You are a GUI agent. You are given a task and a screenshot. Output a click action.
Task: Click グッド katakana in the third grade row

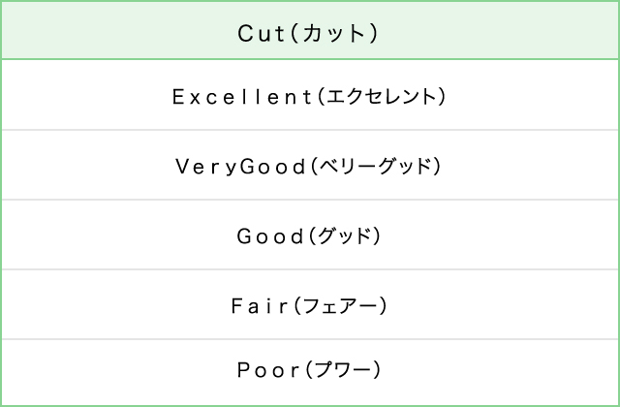tap(345, 235)
